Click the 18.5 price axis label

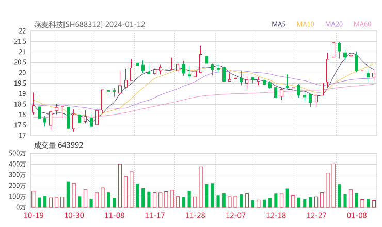20,104
